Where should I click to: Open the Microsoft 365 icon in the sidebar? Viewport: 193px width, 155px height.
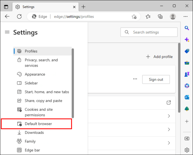click(187, 86)
